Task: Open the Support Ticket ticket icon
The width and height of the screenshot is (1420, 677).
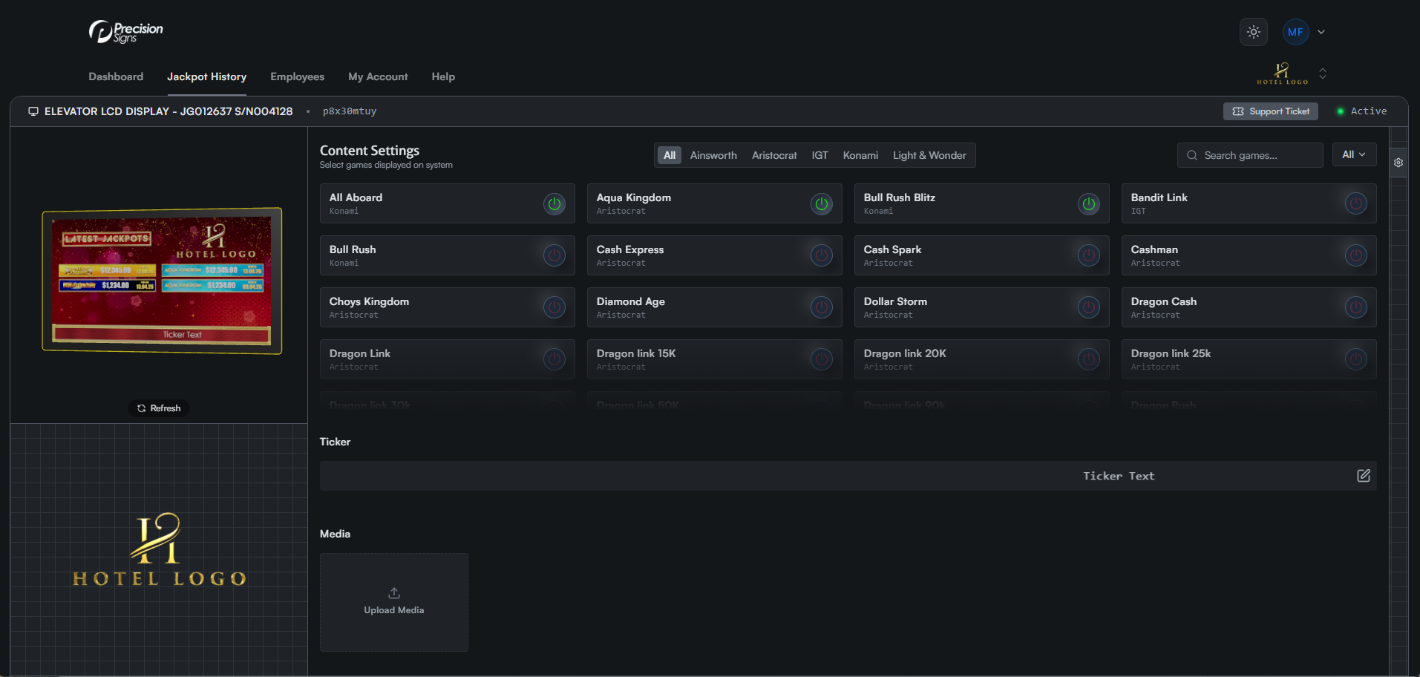Action: tap(1237, 111)
